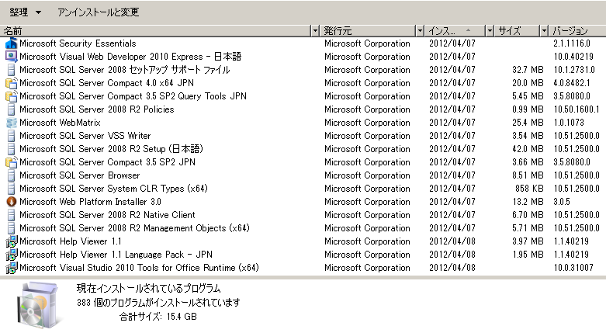Click the Help Viewer Language Pack JPN icon

click(x=11, y=255)
